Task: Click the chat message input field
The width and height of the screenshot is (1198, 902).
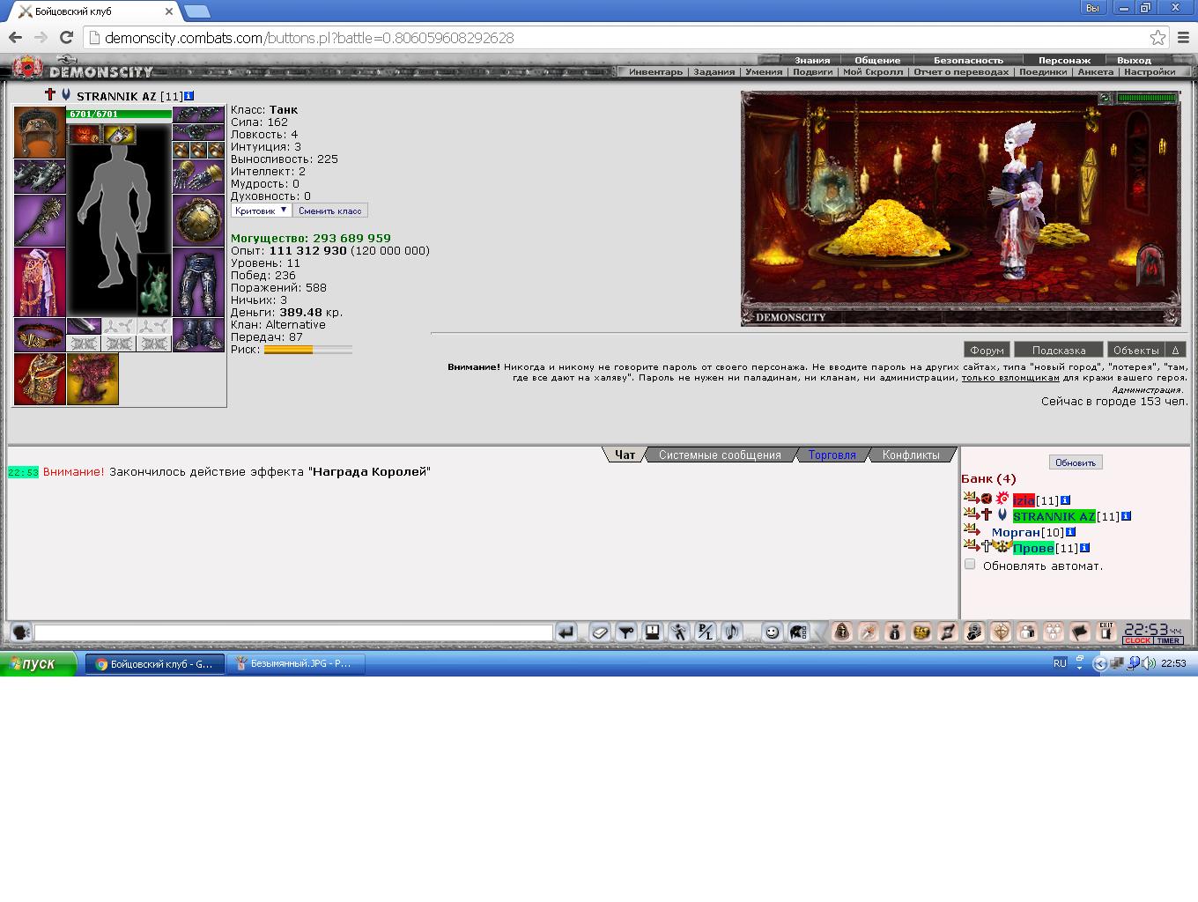Action: (x=293, y=632)
